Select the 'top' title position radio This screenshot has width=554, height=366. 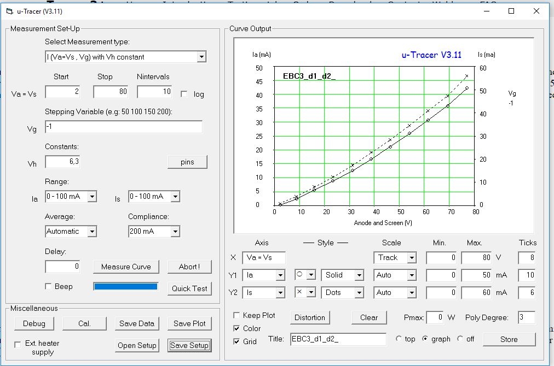point(399,339)
